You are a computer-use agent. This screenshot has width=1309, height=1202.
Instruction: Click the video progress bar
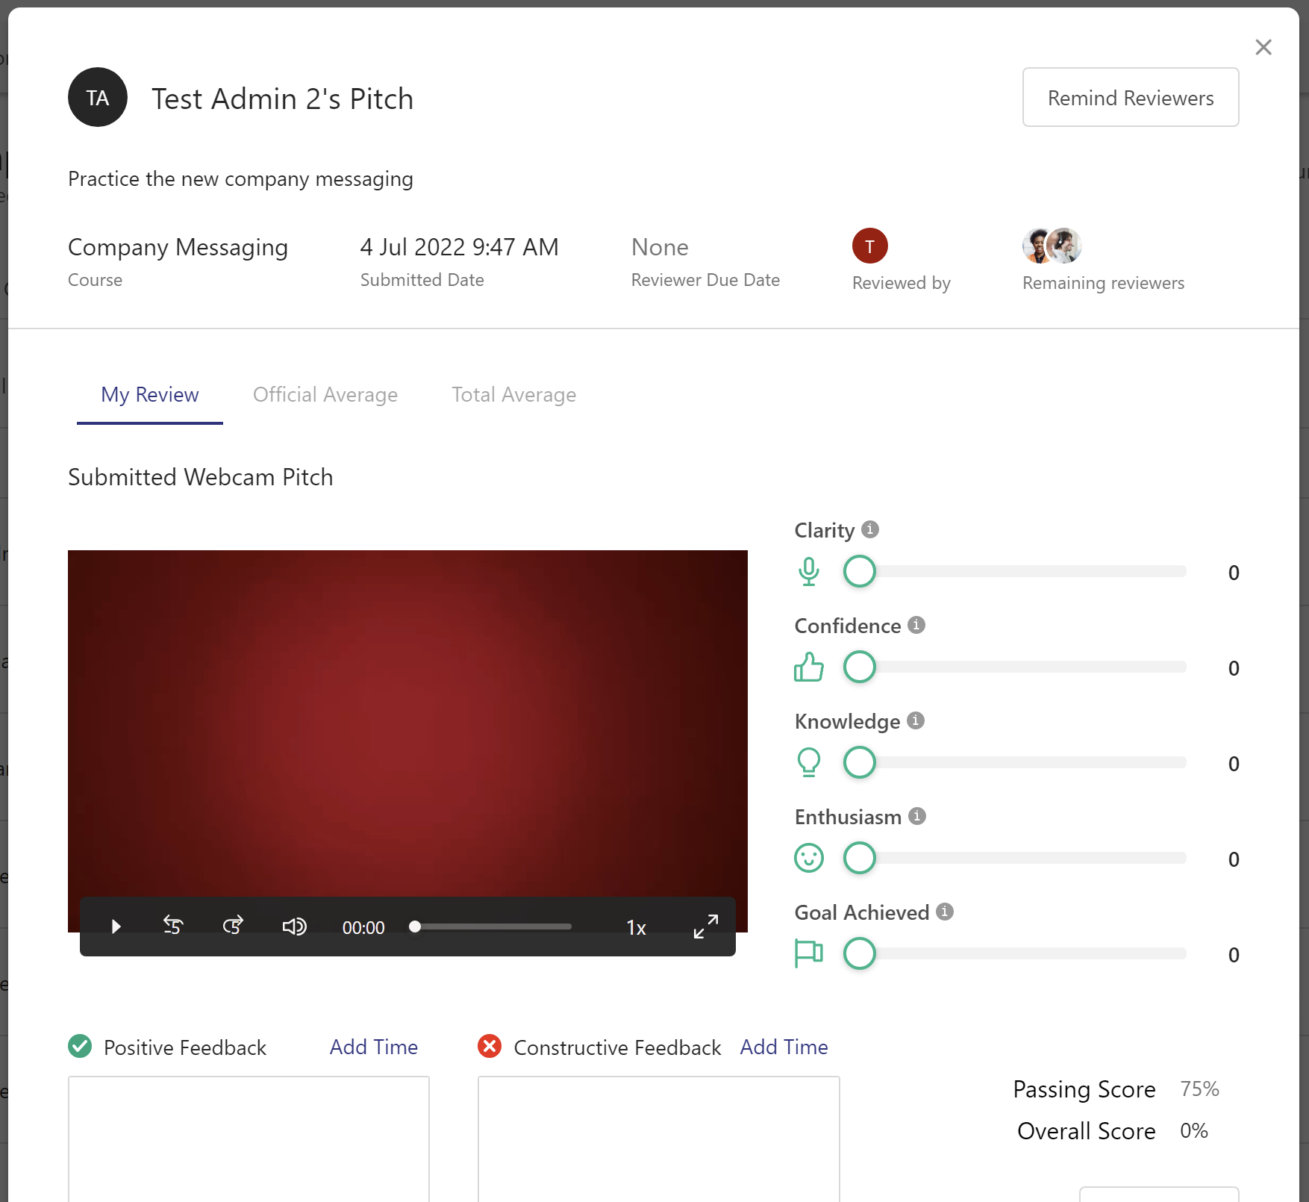tap(493, 927)
